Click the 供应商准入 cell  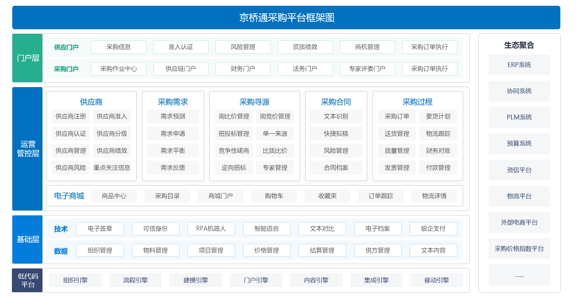click(112, 116)
